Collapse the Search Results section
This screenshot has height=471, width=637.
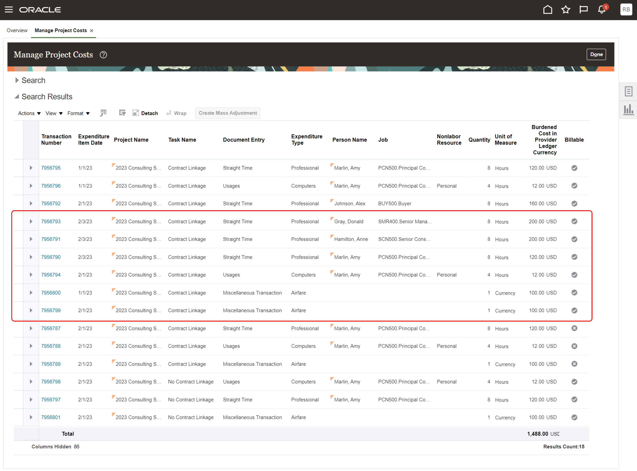17,97
